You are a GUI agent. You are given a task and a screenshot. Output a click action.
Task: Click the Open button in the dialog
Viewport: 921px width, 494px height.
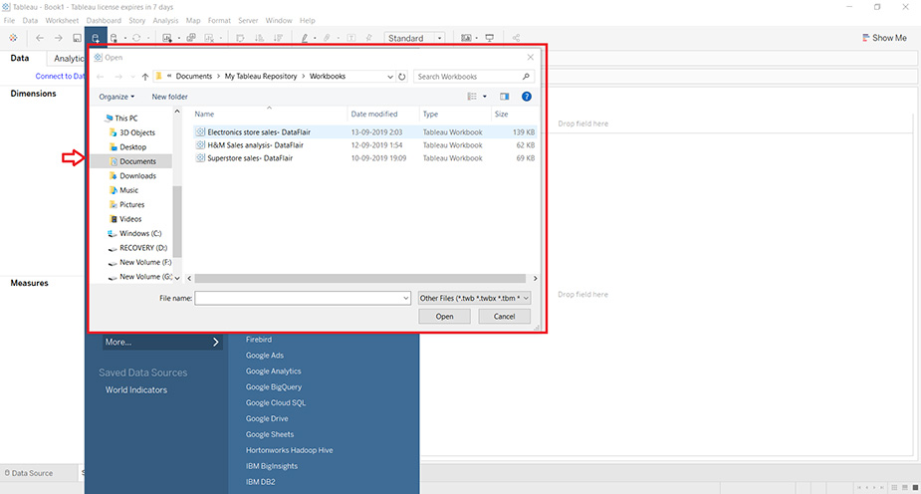444,316
